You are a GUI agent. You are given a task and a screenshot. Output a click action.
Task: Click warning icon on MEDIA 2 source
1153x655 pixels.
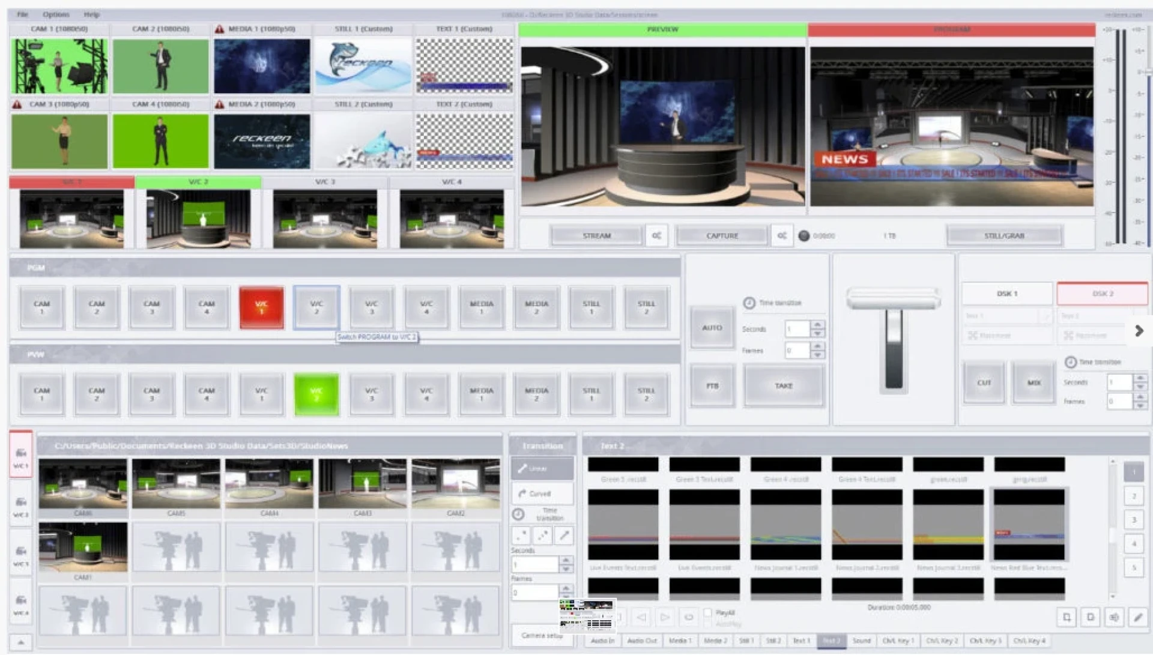[219, 104]
